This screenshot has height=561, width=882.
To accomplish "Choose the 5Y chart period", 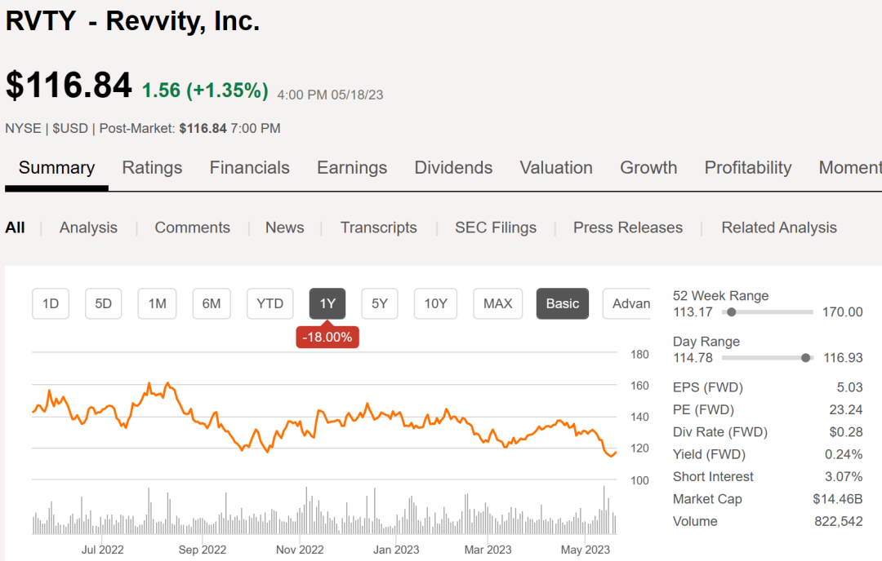I will [380, 303].
